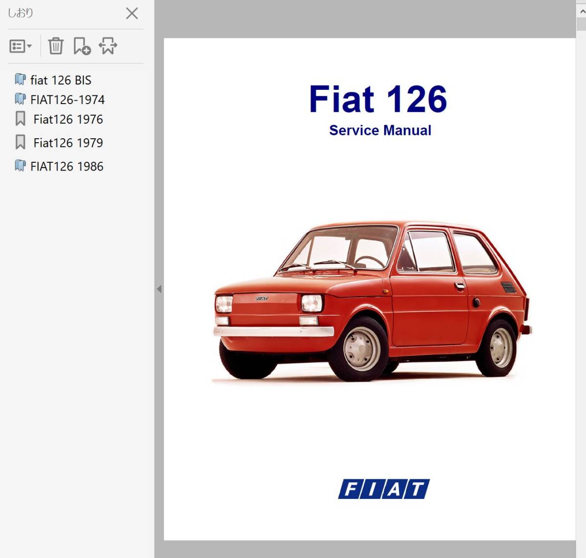Click the find current bookmark icon
Image resolution: width=586 pixels, height=558 pixels.
click(x=108, y=46)
